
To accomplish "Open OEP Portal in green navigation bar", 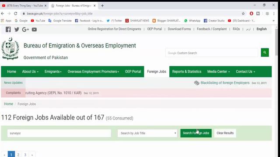I will pyautogui.click(x=133, y=72).
